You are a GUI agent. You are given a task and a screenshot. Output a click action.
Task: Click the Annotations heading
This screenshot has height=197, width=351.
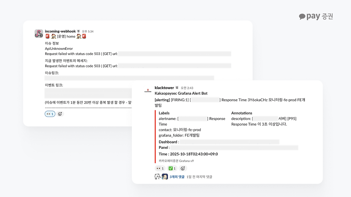point(242,113)
